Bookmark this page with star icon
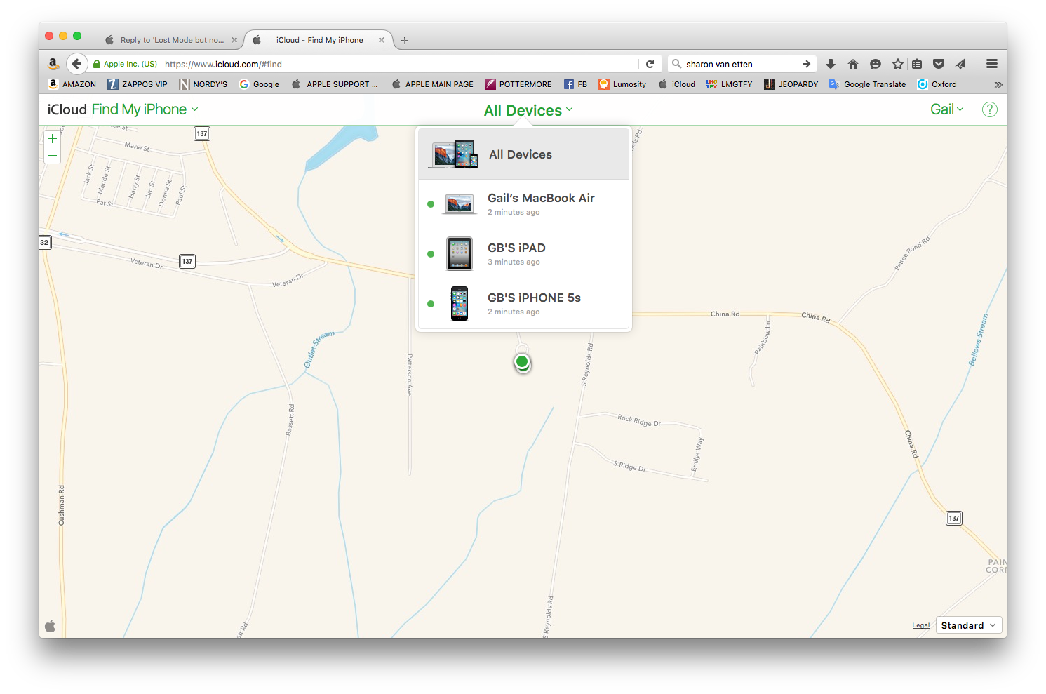 897,64
